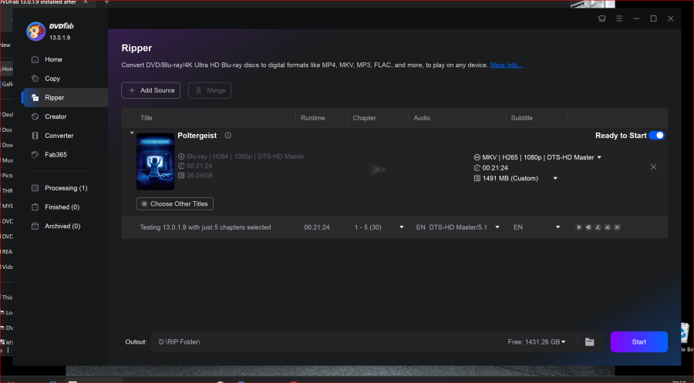
Task: Open the Creator module
Action: 56,116
